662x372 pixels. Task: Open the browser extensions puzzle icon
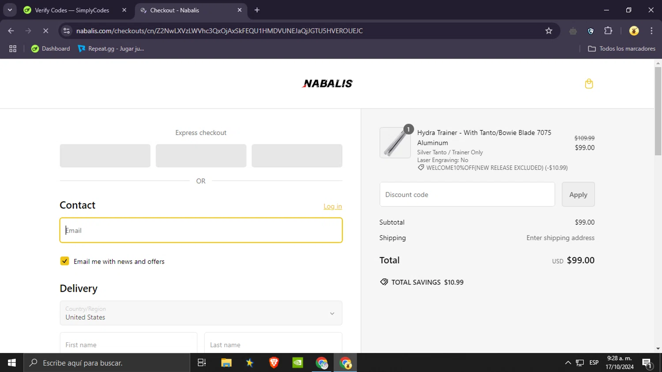coord(608,31)
